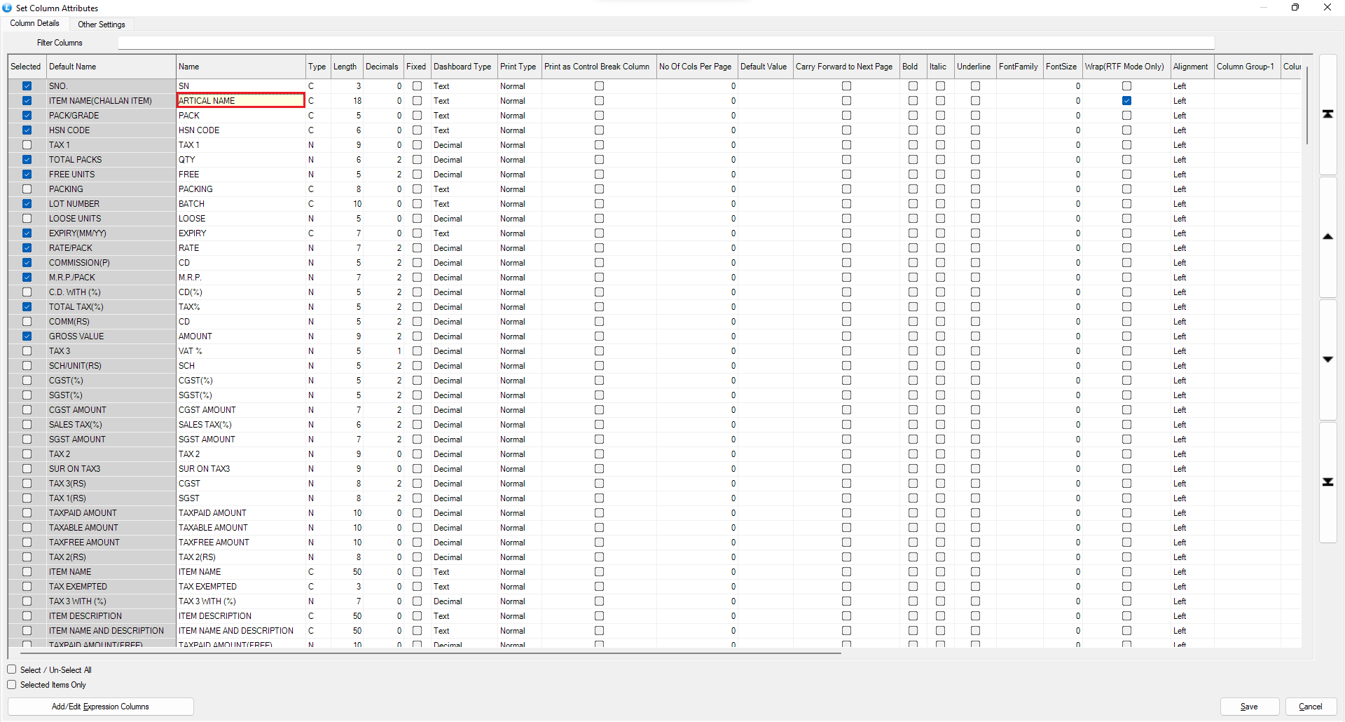Open Add/Edit Expression Columns
Viewport: 1345px width, 722px height.
click(x=100, y=707)
